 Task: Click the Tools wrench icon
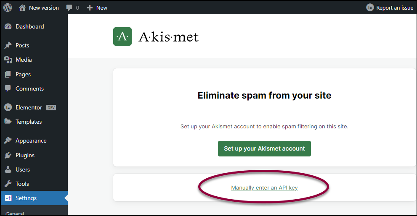(x=8, y=184)
